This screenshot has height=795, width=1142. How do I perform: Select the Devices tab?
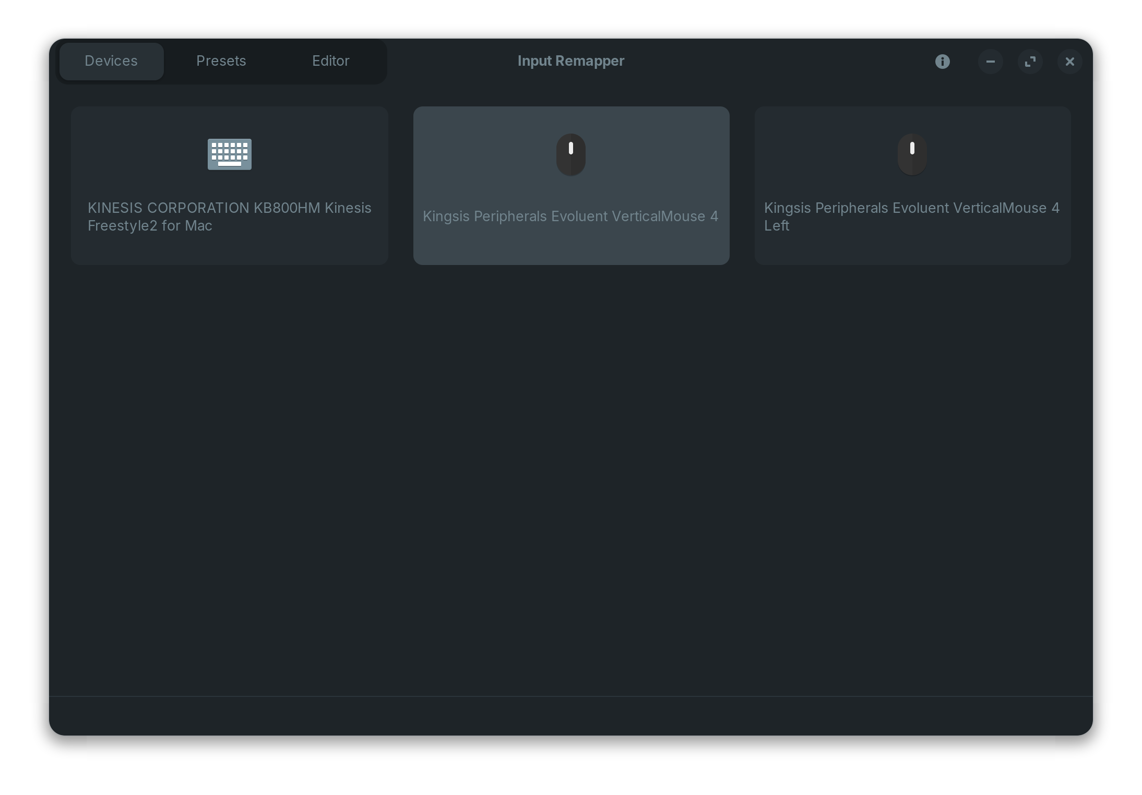point(111,61)
